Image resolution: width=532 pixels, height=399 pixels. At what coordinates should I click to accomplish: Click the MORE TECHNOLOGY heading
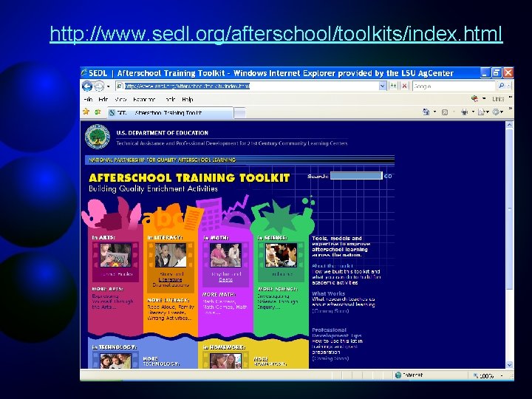[x=161, y=361]
